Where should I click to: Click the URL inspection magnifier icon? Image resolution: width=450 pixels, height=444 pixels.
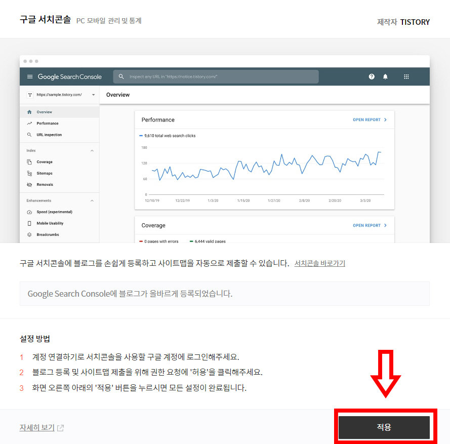tap(29, 135)
